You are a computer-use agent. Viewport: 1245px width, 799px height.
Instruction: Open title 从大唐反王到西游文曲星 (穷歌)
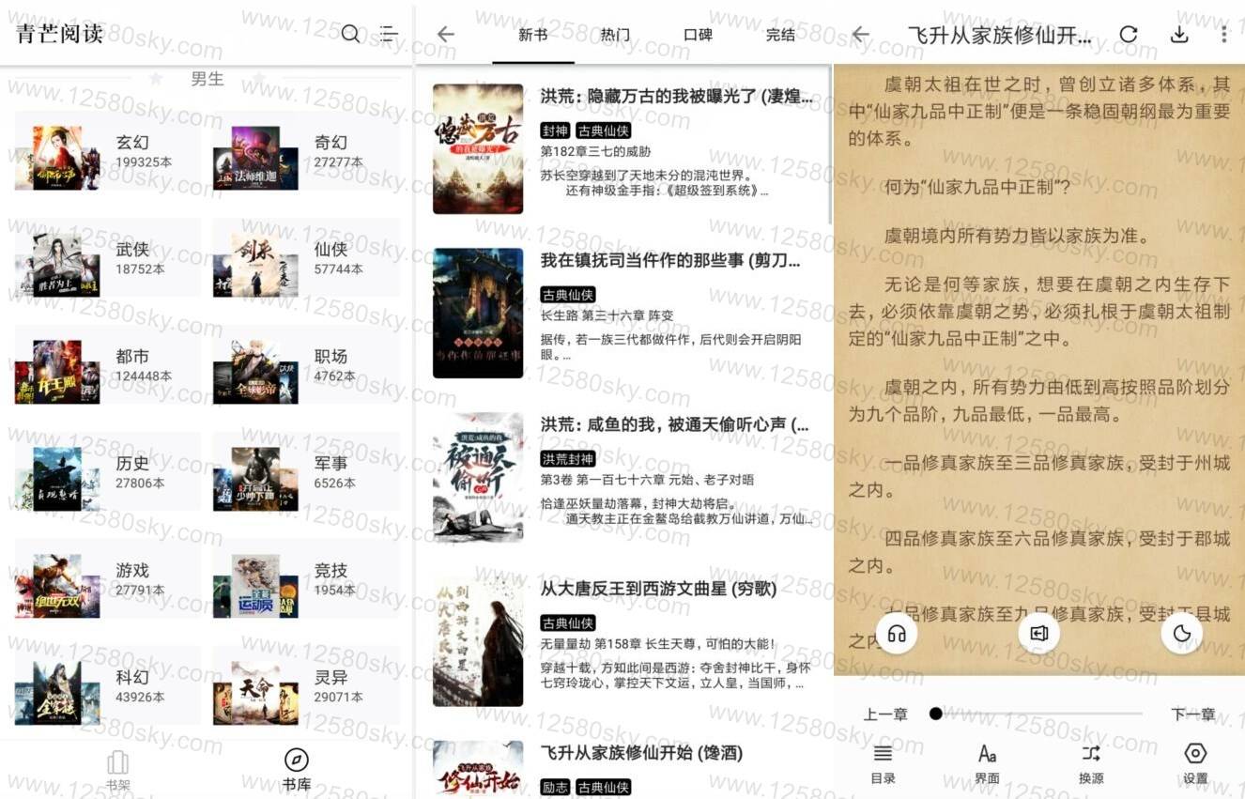click(659, 589)
